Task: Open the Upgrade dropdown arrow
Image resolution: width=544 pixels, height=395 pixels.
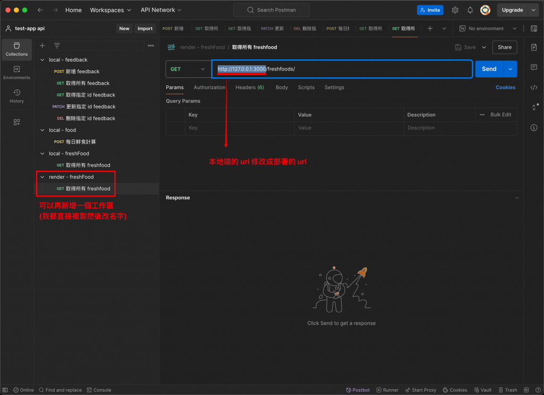Action: point(533,10)
